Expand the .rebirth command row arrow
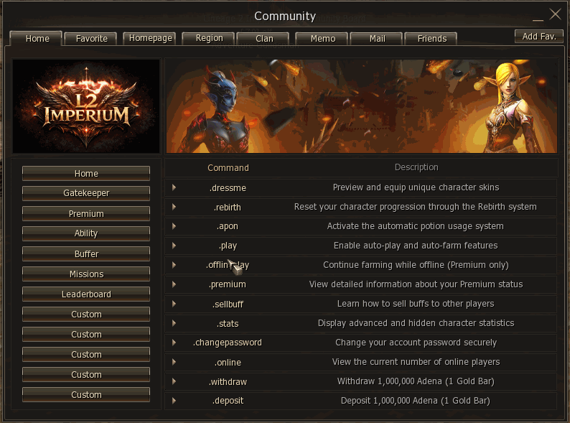 coord(174,207)
